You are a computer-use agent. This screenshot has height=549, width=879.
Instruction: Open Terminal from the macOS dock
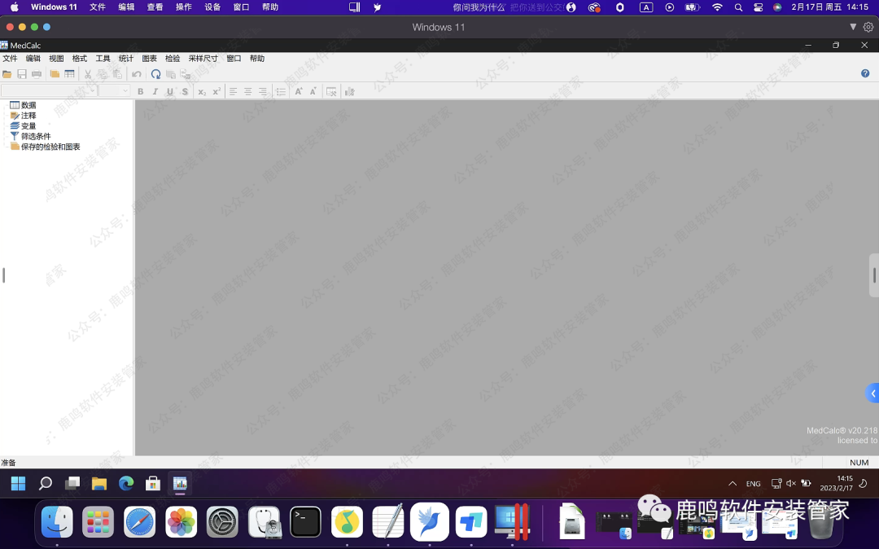pyautogui.click(x=305, y=522)
